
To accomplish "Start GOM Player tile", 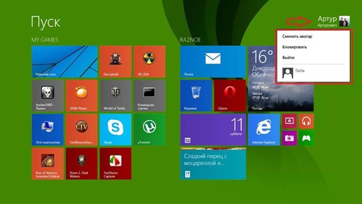I will [82, 96].
